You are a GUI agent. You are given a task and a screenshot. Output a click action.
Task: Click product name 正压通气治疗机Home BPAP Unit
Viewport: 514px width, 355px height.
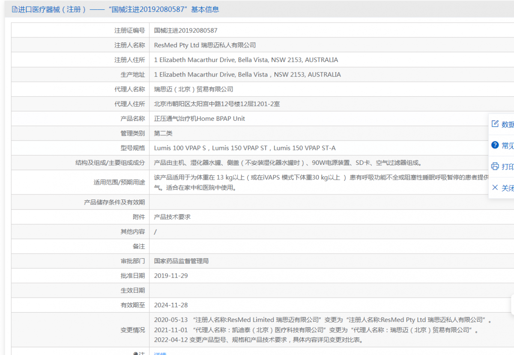pyautogui.click(x=200, y=119)
